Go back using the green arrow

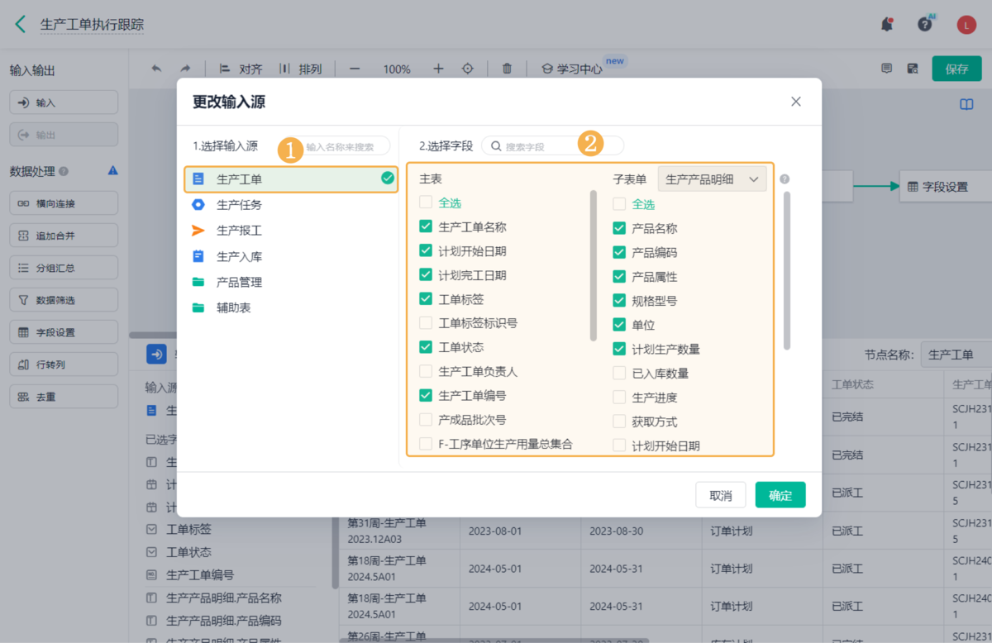click(x=21, y=25)
